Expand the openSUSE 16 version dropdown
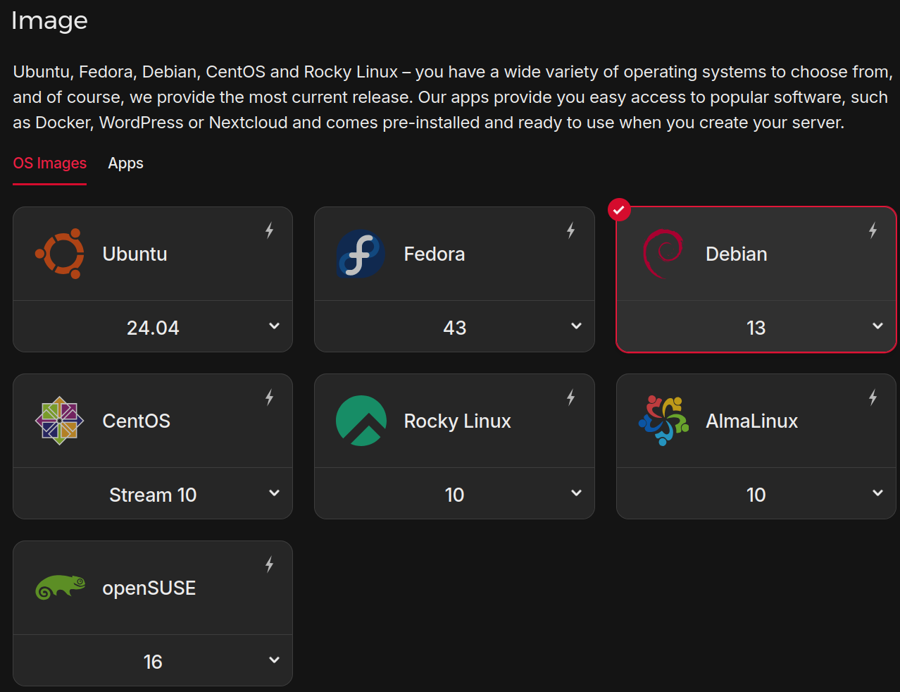Screen dimensions: 900x692 click(274, 660)
